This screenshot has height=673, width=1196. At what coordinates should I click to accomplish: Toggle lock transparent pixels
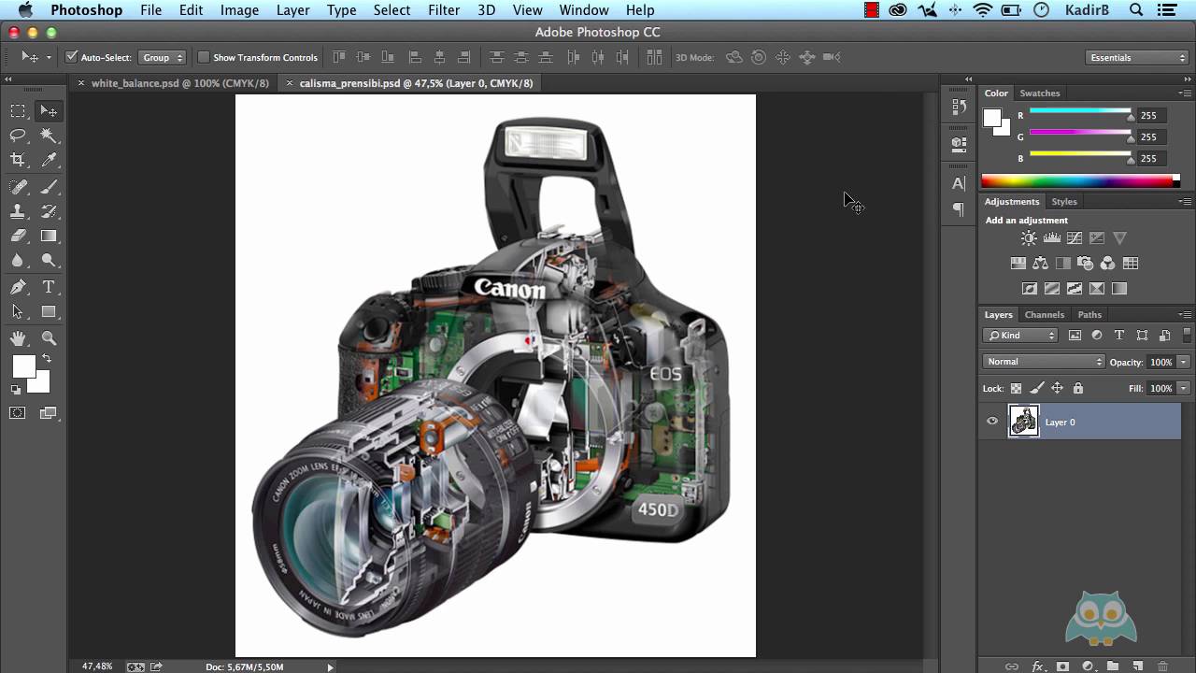(x=1017, y=388)
